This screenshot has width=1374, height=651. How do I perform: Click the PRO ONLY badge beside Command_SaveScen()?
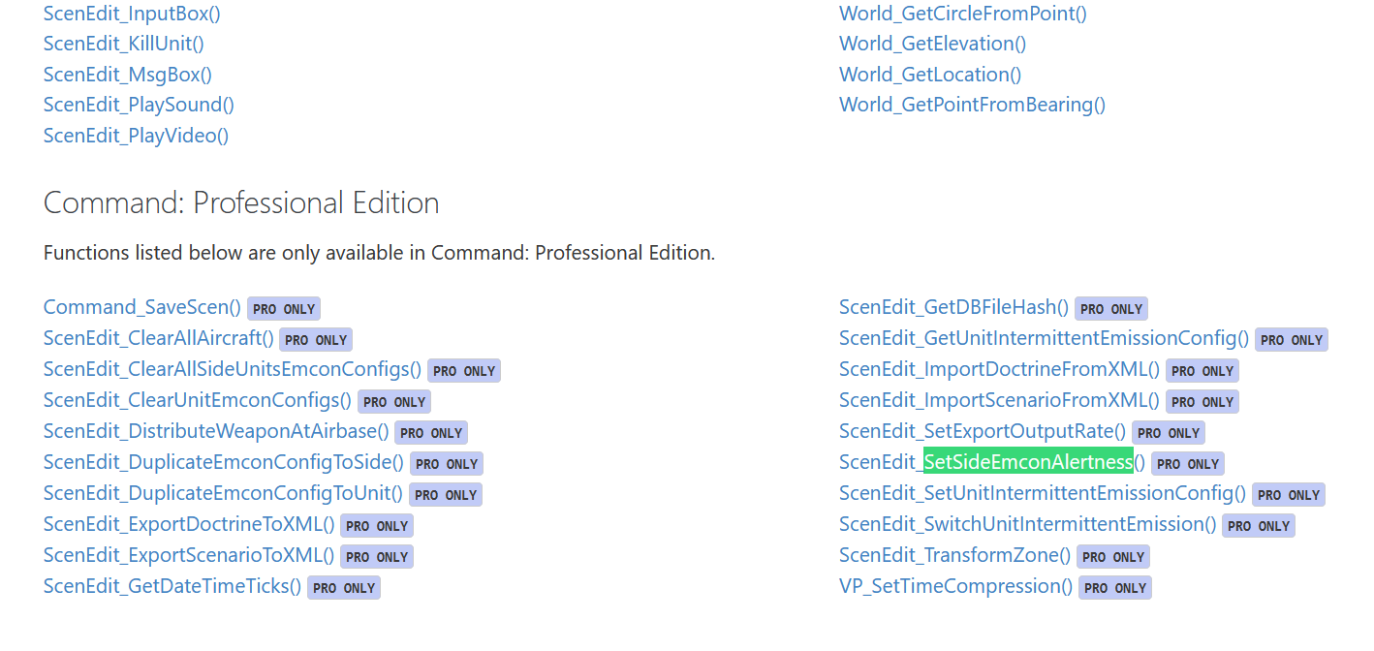(284, 309)
